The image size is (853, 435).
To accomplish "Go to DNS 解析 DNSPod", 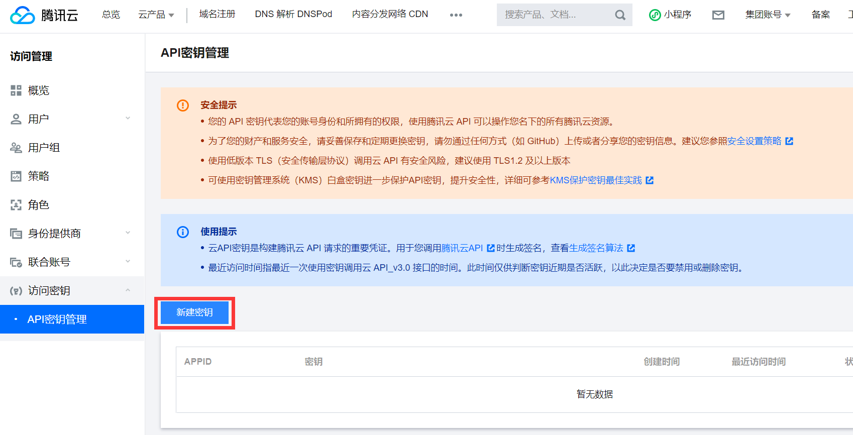I will click(x=293, y=14).
